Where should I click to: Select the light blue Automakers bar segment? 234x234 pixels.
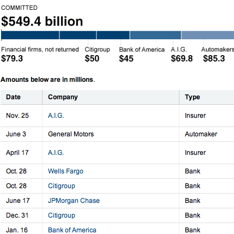[208, 35]
